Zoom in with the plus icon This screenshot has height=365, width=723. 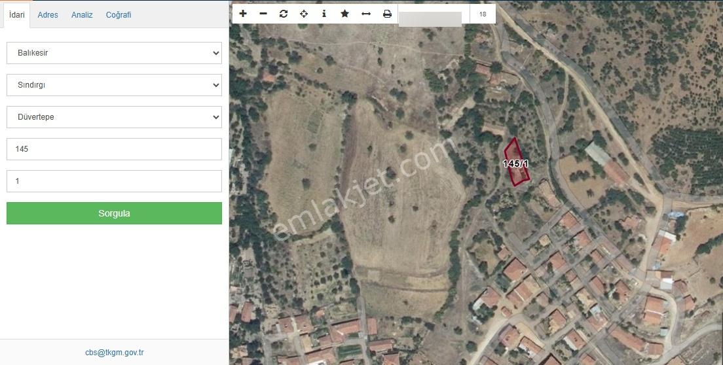click(x=243, y=14)
